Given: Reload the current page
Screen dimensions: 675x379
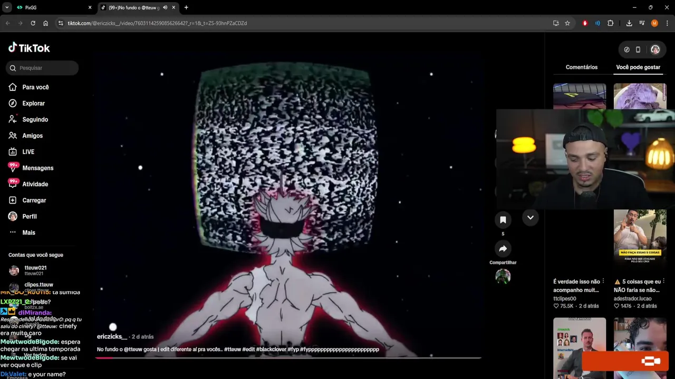Looking at the screenshot, I should [33, 23].
